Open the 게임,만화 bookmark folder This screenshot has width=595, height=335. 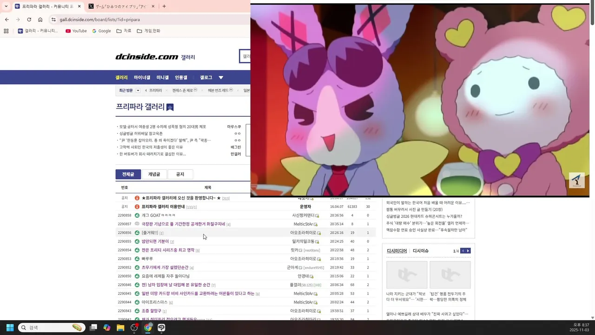(x=149, y=31)
